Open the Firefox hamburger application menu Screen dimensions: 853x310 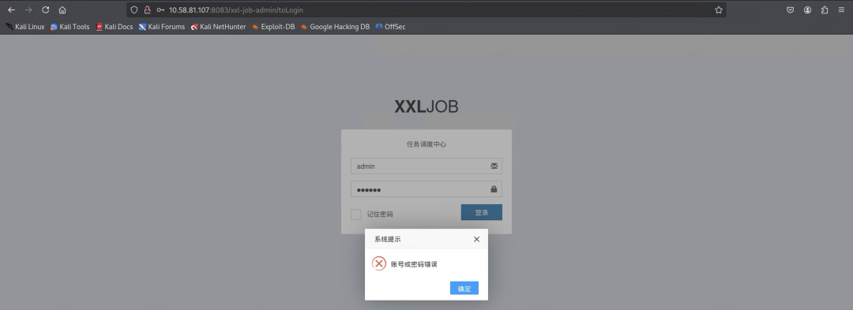point(842,9)
